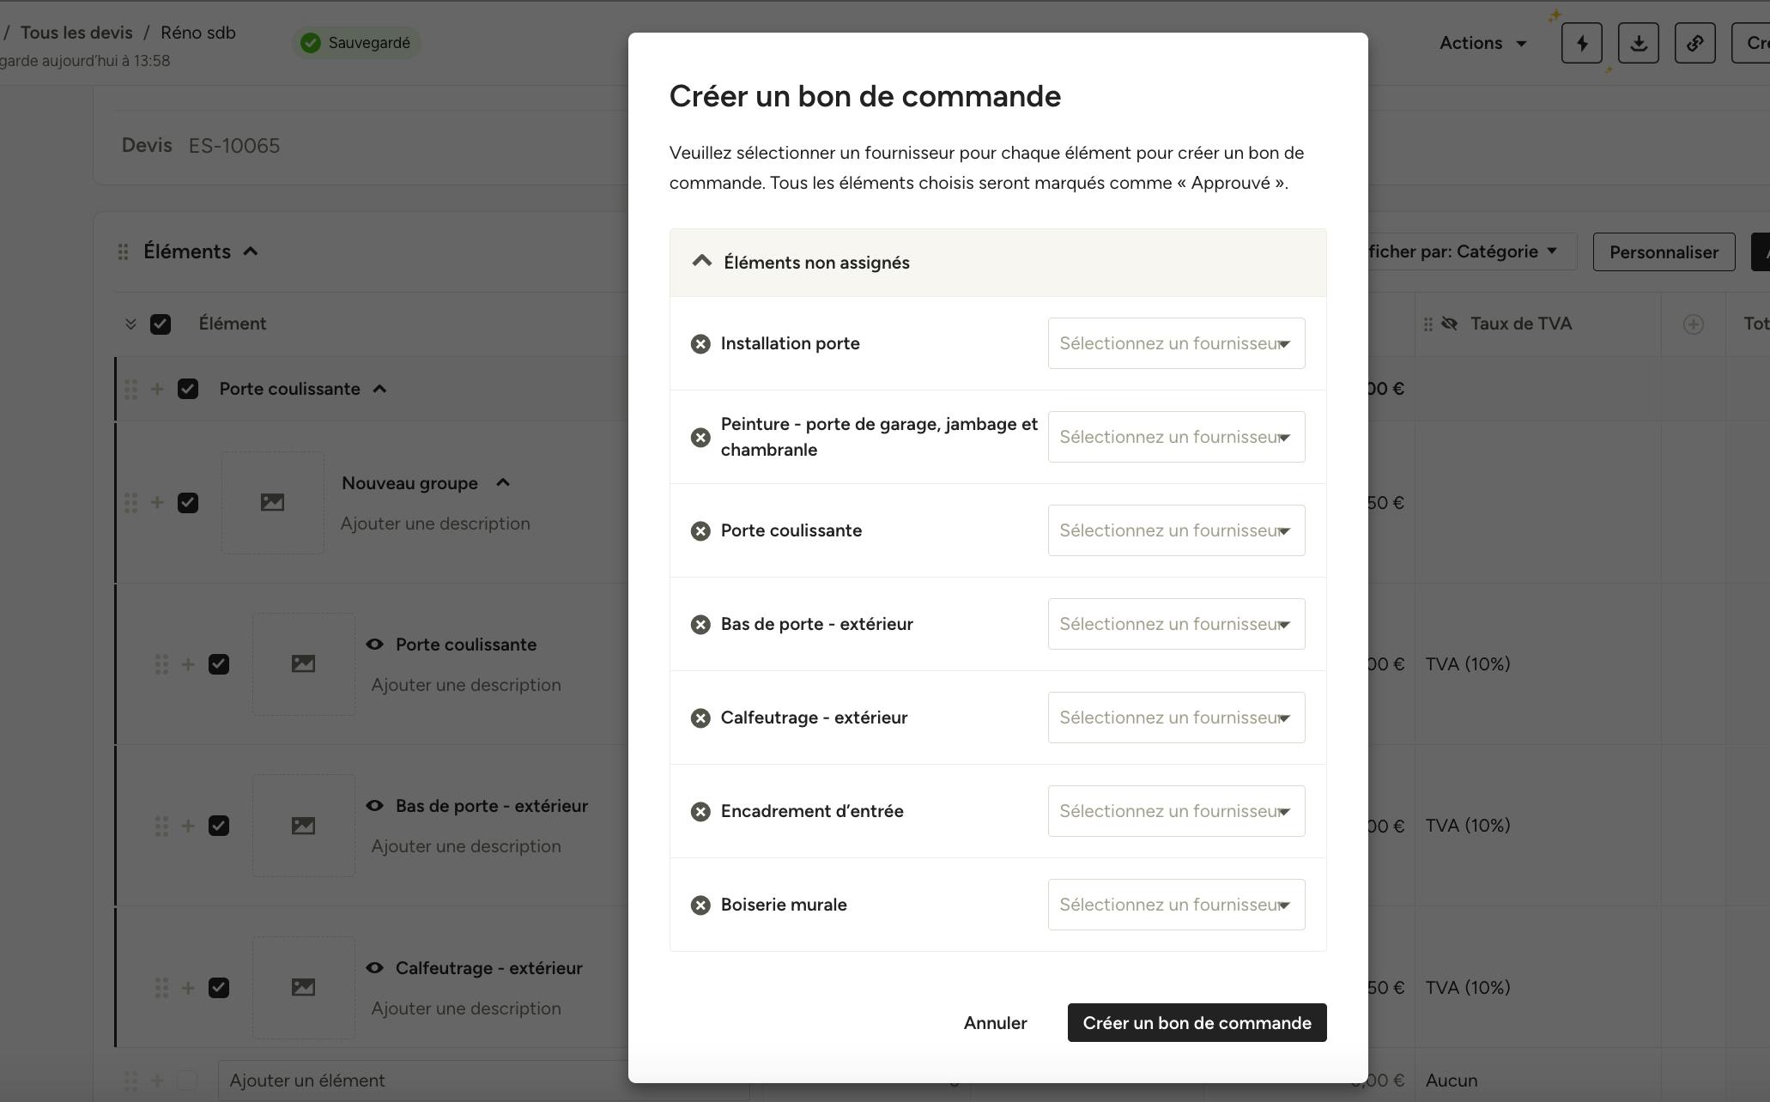Open supplier dropdown for Calfeutrage - extérieur
Viewport: 1770px width, 1102px height.
pos(1176,718)
